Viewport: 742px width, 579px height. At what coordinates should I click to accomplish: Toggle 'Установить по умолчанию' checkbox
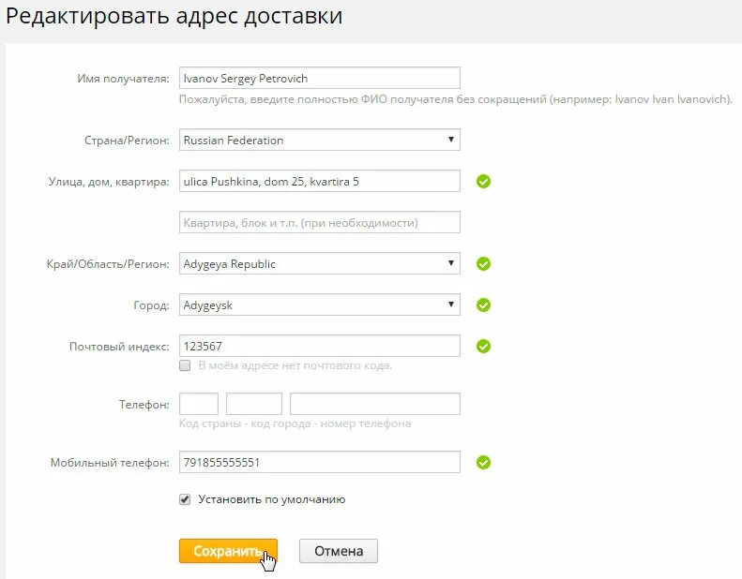point(185,499)
